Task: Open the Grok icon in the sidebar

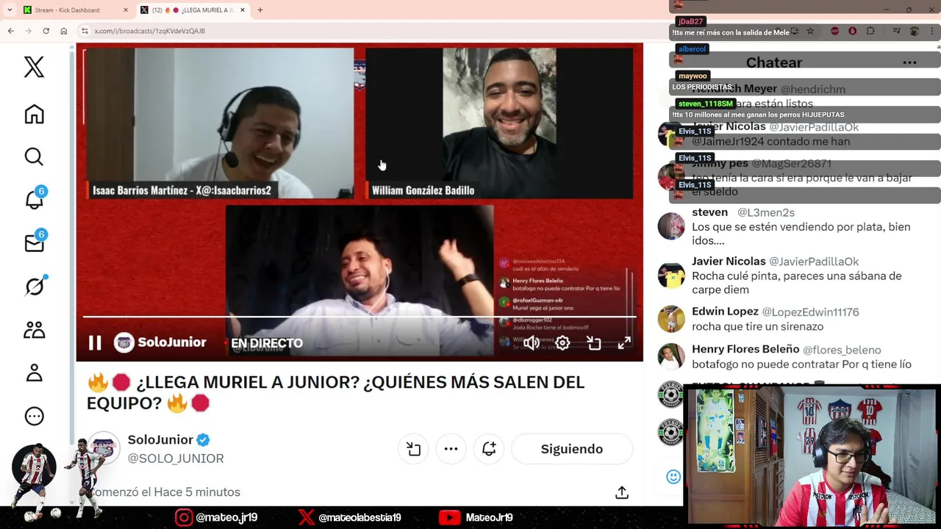Action: [x=35, y=286]
